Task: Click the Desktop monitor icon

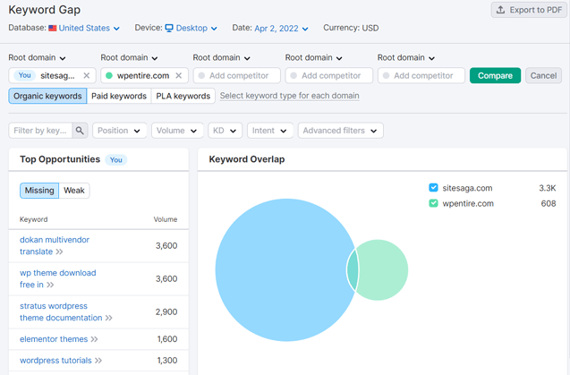Action: tap(169, 28)
